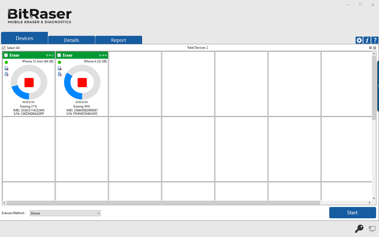Click the scroll right arrow
Image resolution: width=379 pixels, height=237 pixels.
[x=370, y=203]
